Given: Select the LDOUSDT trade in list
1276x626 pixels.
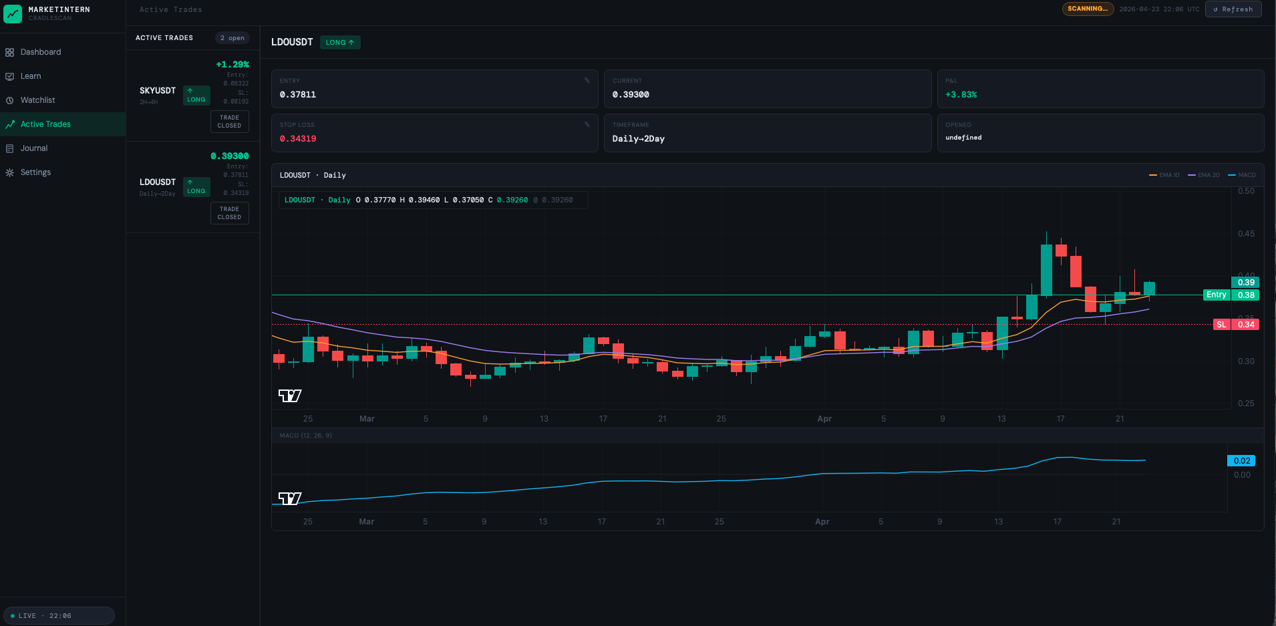Looking at the screenshot, I should tap(192, 187).
